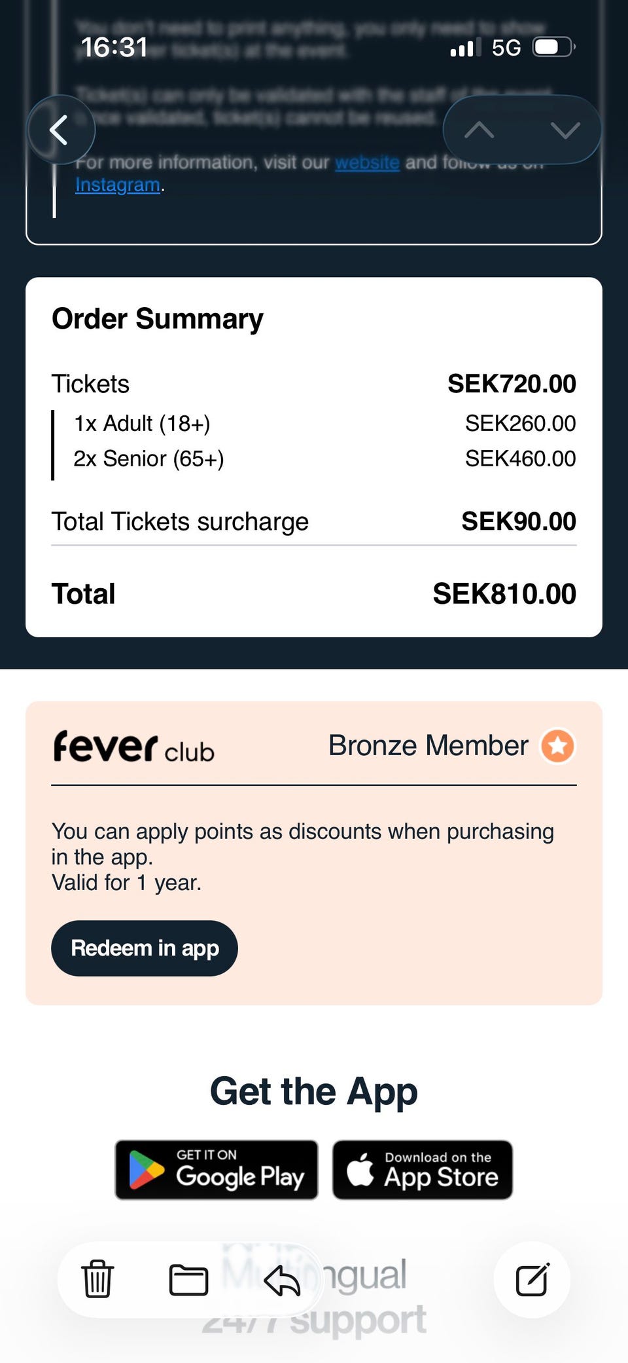Tap the battery indicator in status bar
This screenshot has height=1363, width=628.
click(x=553, y=47)
